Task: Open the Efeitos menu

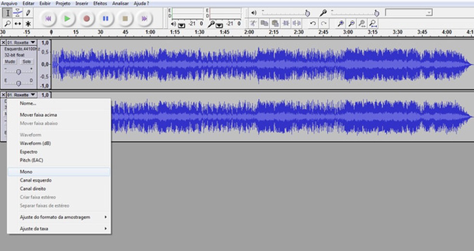Action: pyautogui.click(x=100, y=4)
